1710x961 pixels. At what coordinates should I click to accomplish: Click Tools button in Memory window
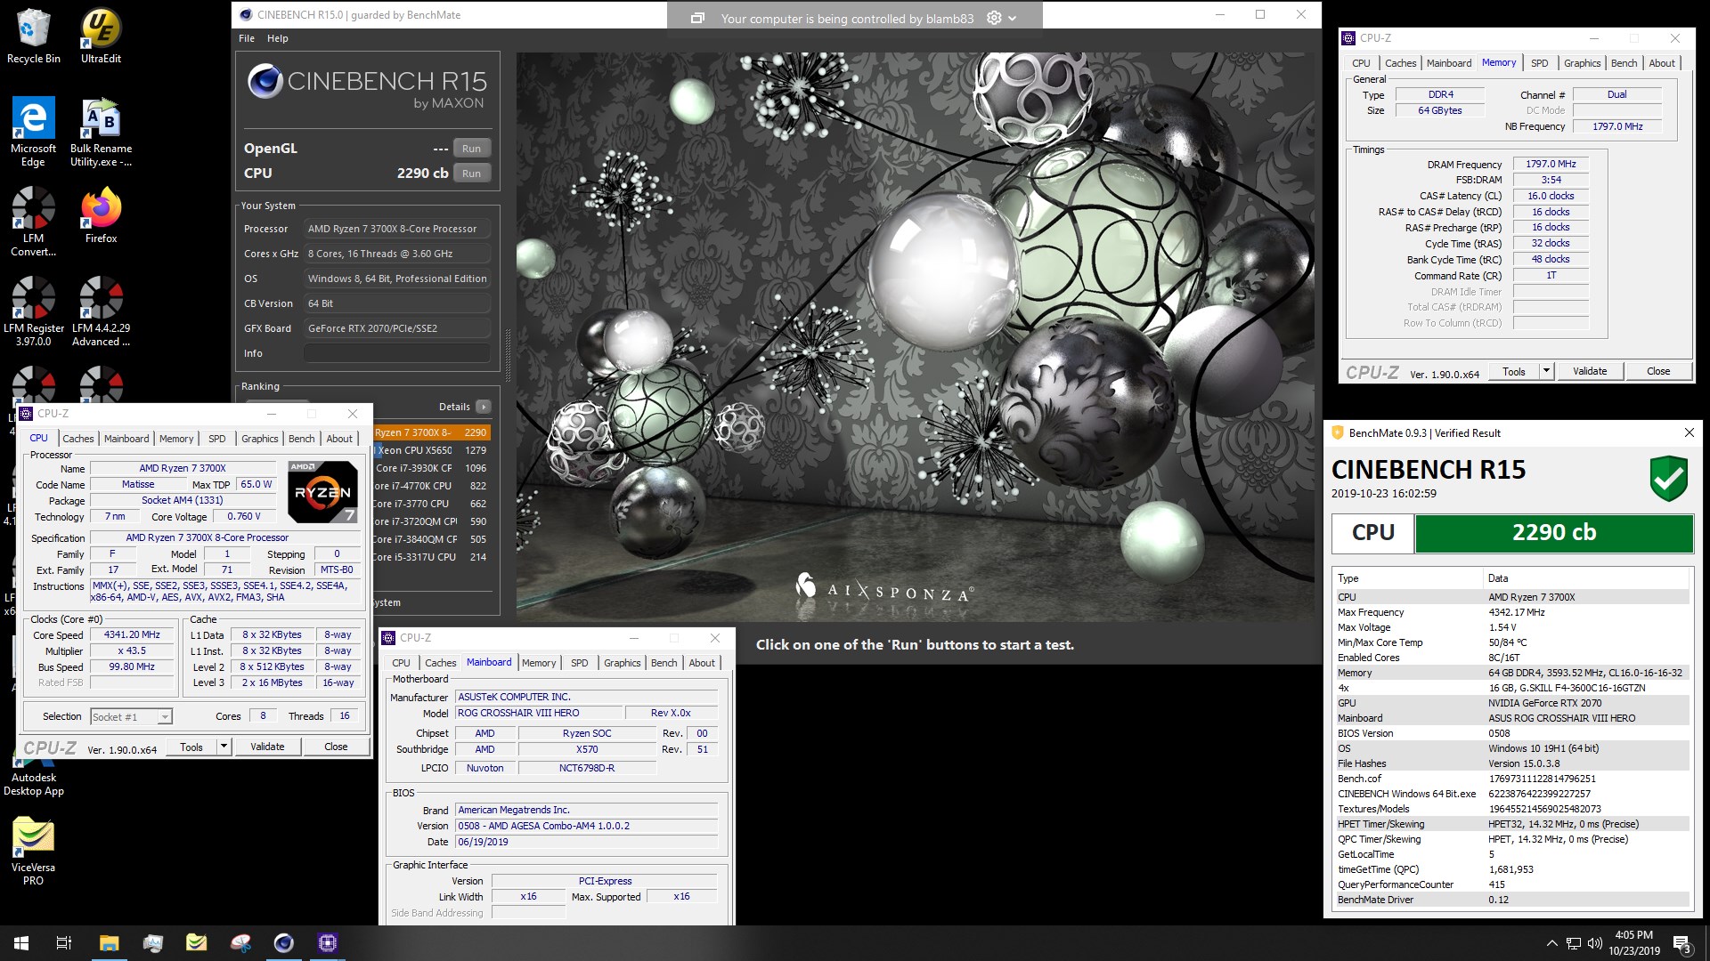(1514, 371)
